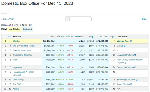Viewport: 150px width, 92px height.
Task: Click the Release column header
Action: point(17,37)
